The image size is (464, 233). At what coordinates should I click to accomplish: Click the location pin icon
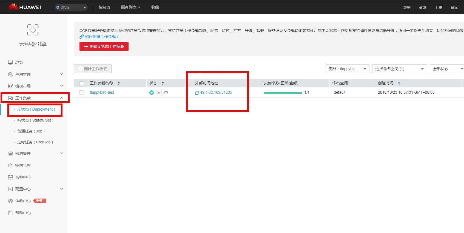click(x=58, y=7)
